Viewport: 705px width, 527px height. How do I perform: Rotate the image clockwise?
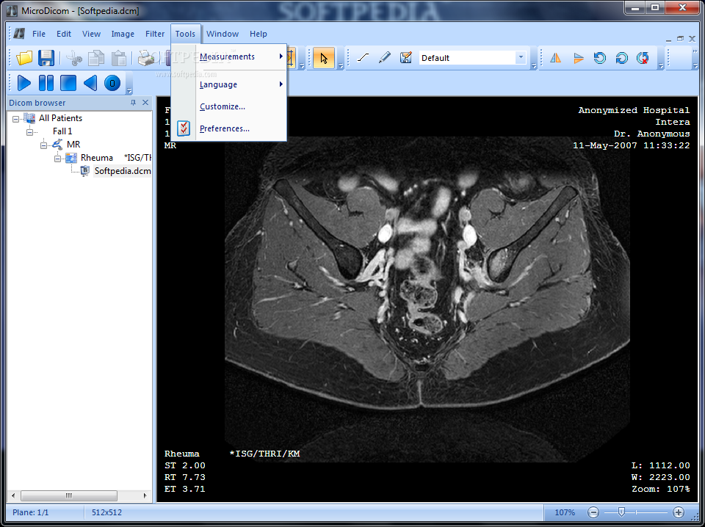pos(622,57)
